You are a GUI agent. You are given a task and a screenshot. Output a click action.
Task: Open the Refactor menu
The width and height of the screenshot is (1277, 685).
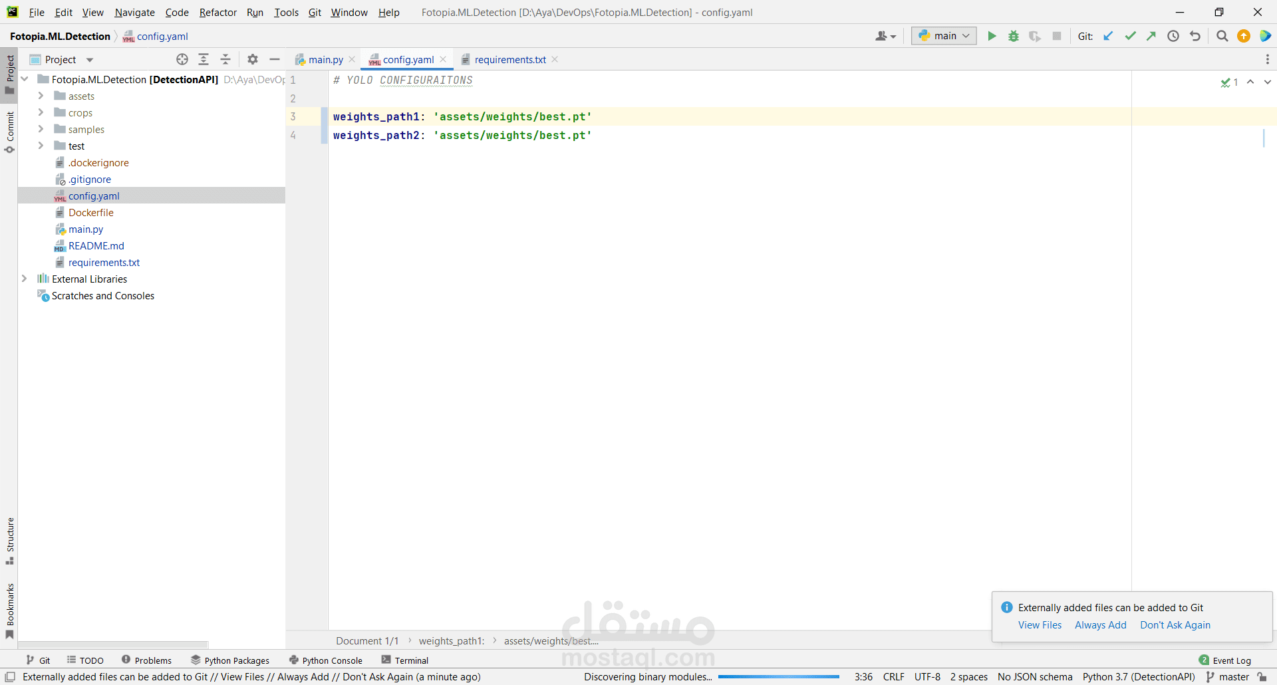point(218,12)
